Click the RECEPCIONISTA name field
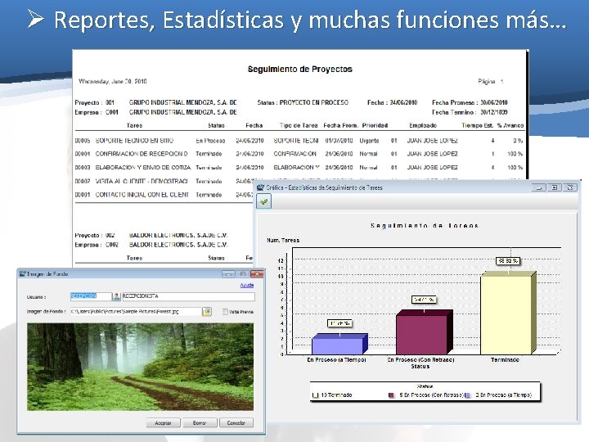This screenshot has width=589, height=442. pos(188,296)
